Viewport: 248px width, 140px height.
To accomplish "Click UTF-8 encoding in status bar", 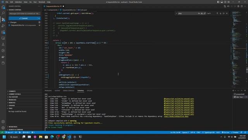I will click(x=193, y=132).
